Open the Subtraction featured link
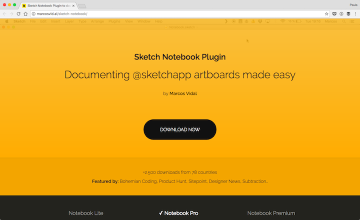This screenshot has width=360, height=220. tap(255, 181)
